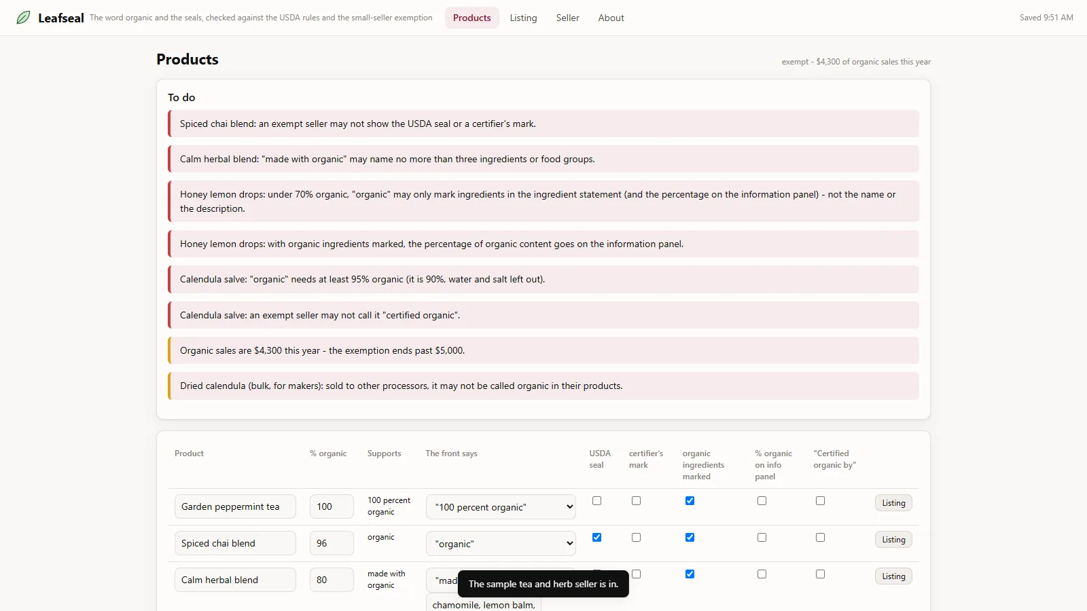Screen dimensions: 1087x611
Task: Click the Calendula salve "at least 95% organic" to-do
Action: click(543, 279)
